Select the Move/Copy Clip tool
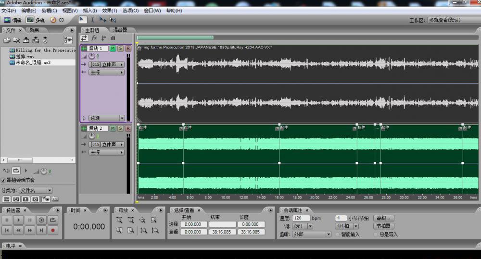This screenshot has width=481, height=259. coord(102,20)
